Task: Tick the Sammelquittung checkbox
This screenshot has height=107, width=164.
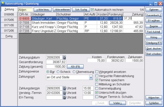Action: (97, 88)
